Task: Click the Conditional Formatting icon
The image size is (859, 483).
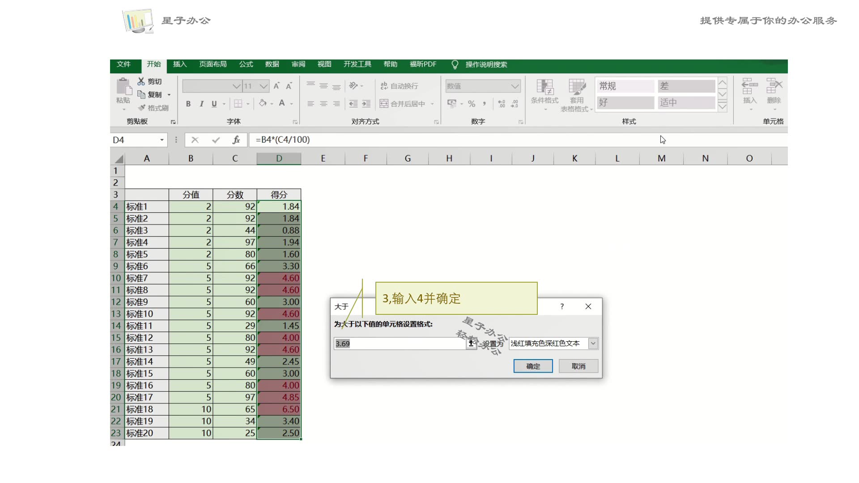Action: pyautogui.click(x=544, y=87)
